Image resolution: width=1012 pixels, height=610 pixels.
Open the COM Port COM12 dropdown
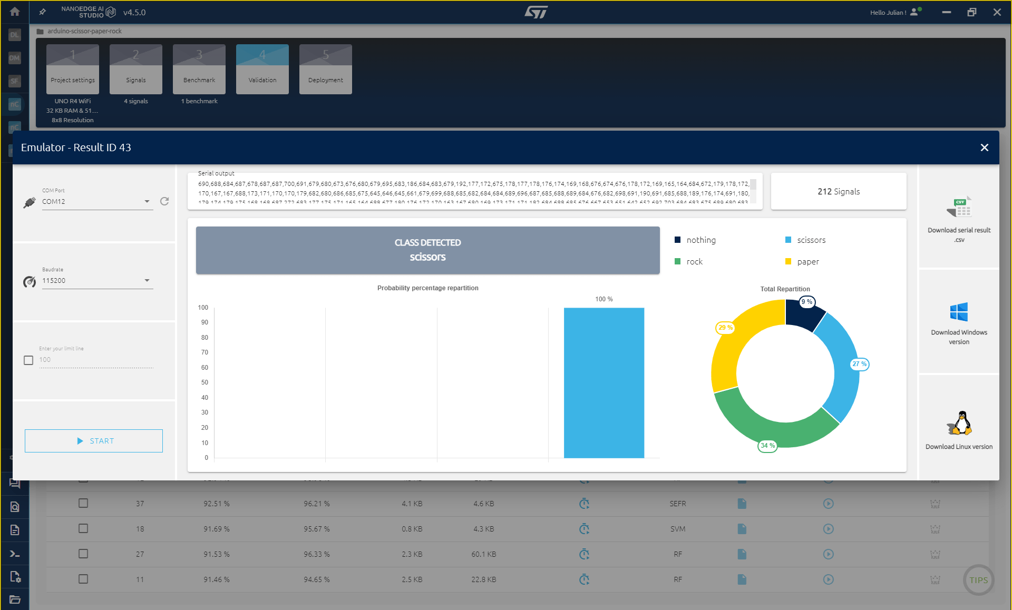pyautogui.click(x=98, y=202)
